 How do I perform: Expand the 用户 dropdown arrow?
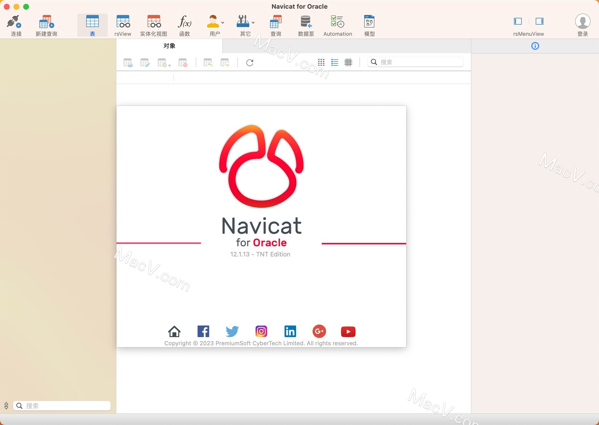point(223,23)
